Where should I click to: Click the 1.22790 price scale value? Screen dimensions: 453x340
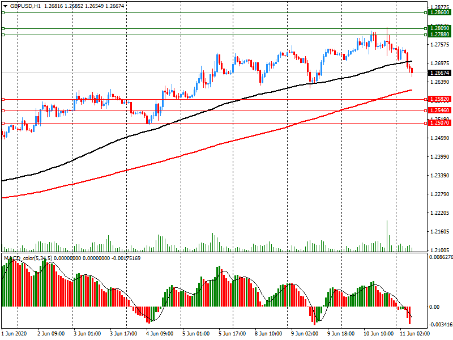pyautogui.click(x=440, y=194)
